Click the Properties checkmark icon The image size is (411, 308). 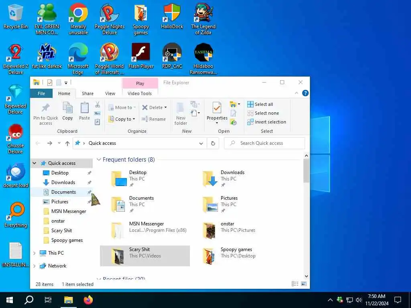pos(217,108)
